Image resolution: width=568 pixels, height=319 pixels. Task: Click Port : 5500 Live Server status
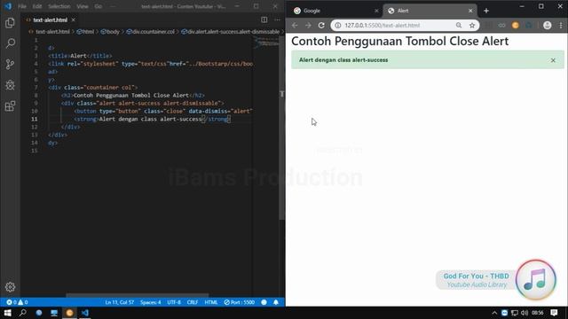pyautogui.click(x=240, y=302)
